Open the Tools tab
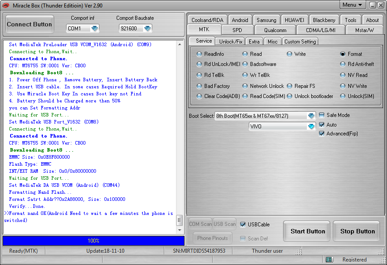 (x=350, y=20)
